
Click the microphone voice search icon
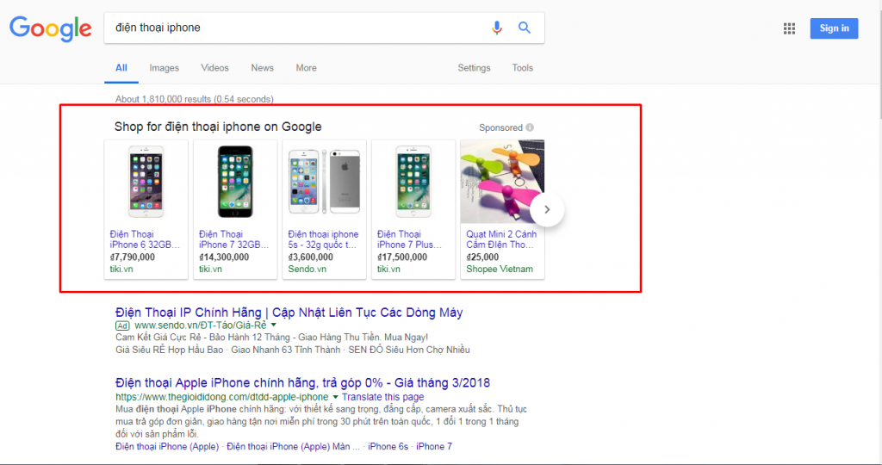[x=497, y=28]
